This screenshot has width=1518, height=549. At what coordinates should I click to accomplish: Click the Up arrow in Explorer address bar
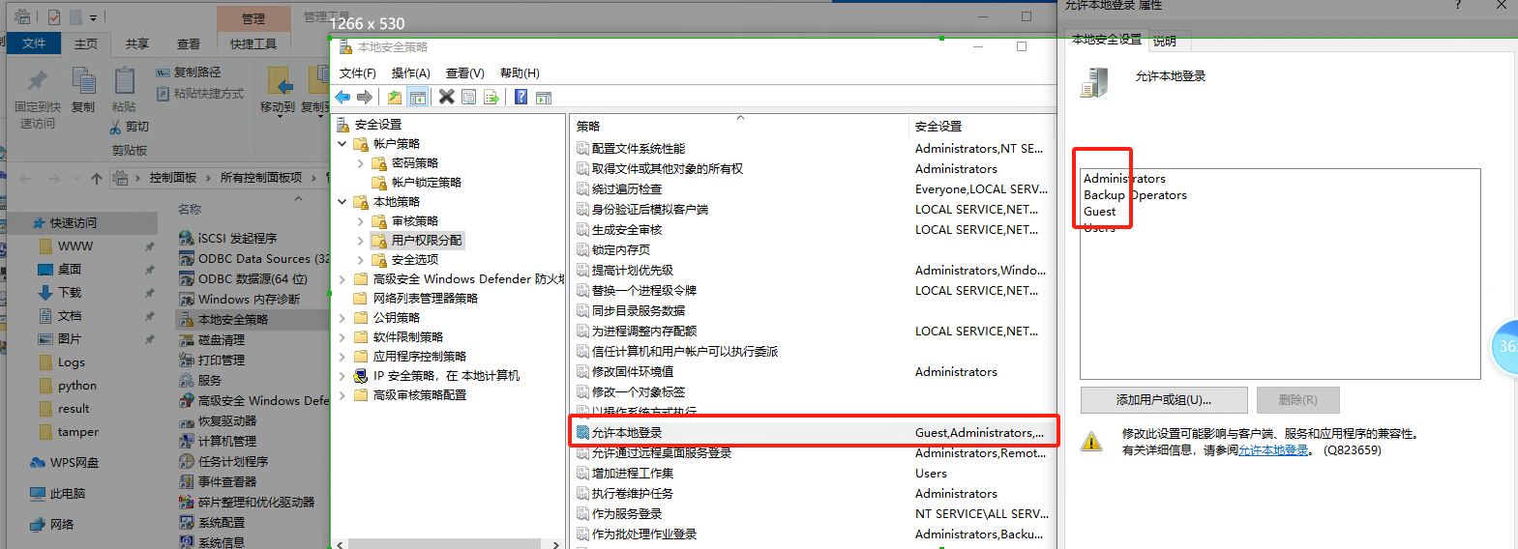pyautogui.click(x=97, y=178)
